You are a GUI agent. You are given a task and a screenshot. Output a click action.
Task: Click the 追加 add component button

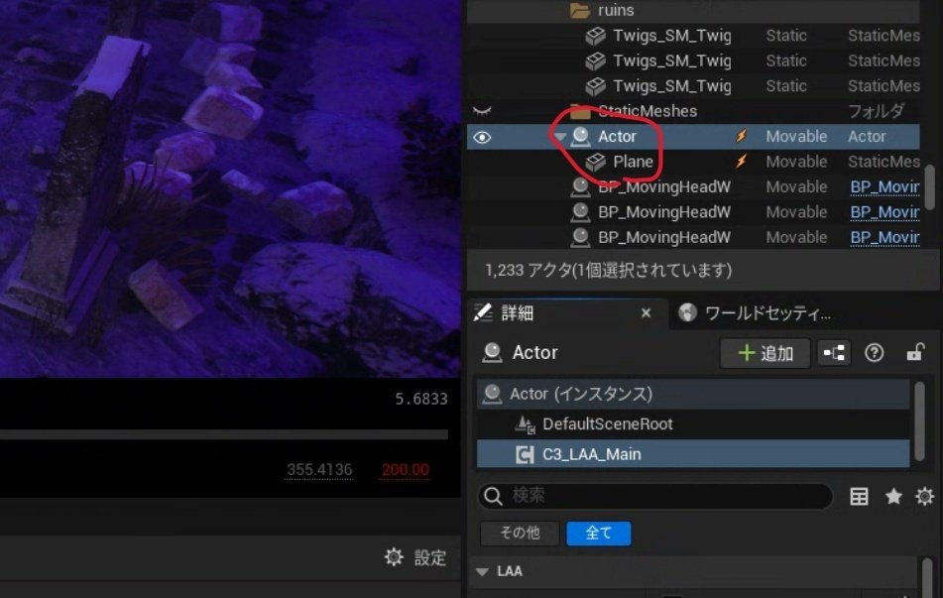(x=765, y=353)
